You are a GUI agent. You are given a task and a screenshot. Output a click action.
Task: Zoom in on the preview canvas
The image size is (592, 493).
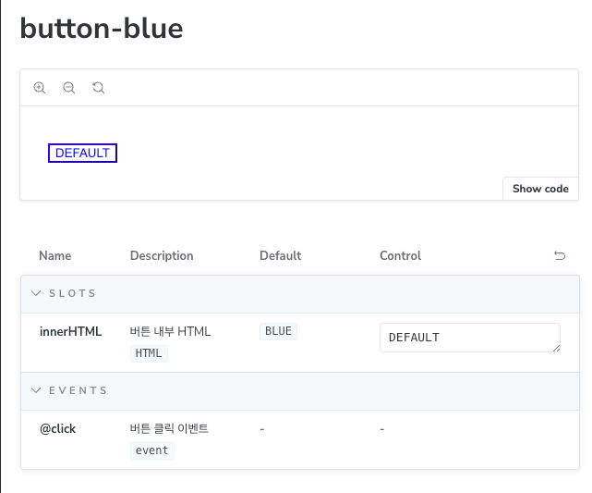[x=40, y=88]
